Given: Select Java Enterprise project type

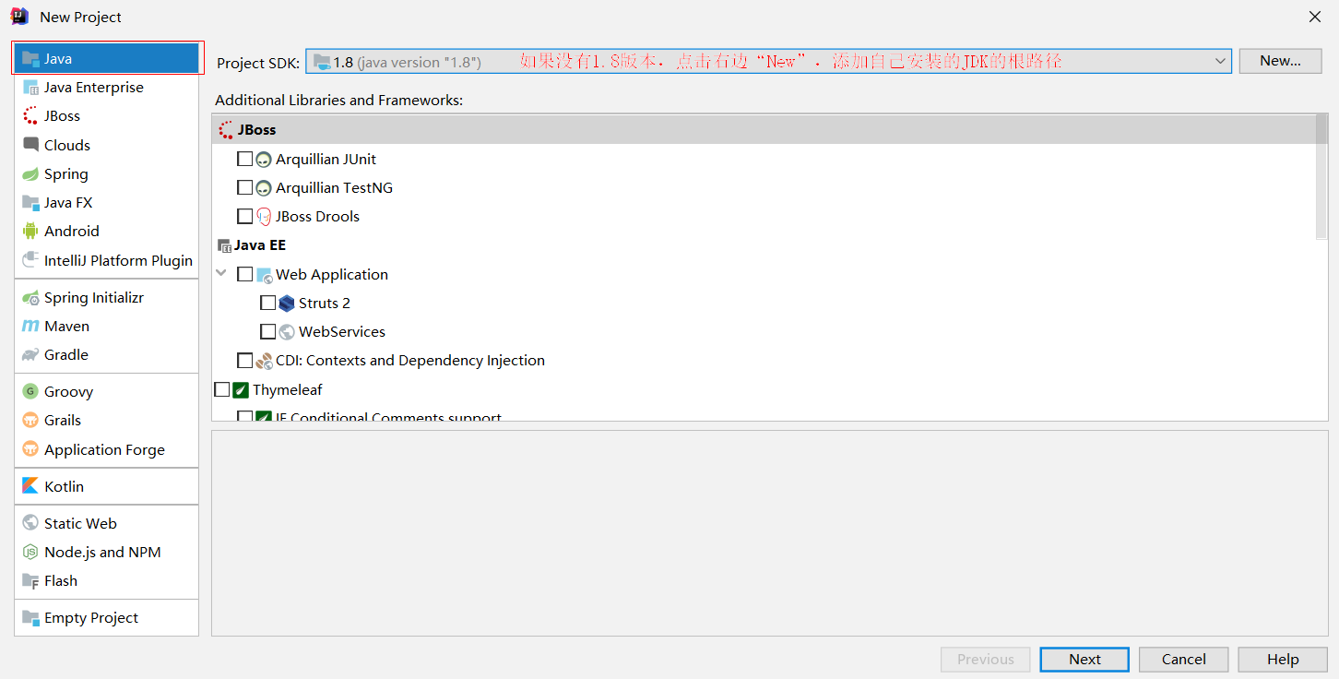Looking at the screenshot, I should click(93, 88).
